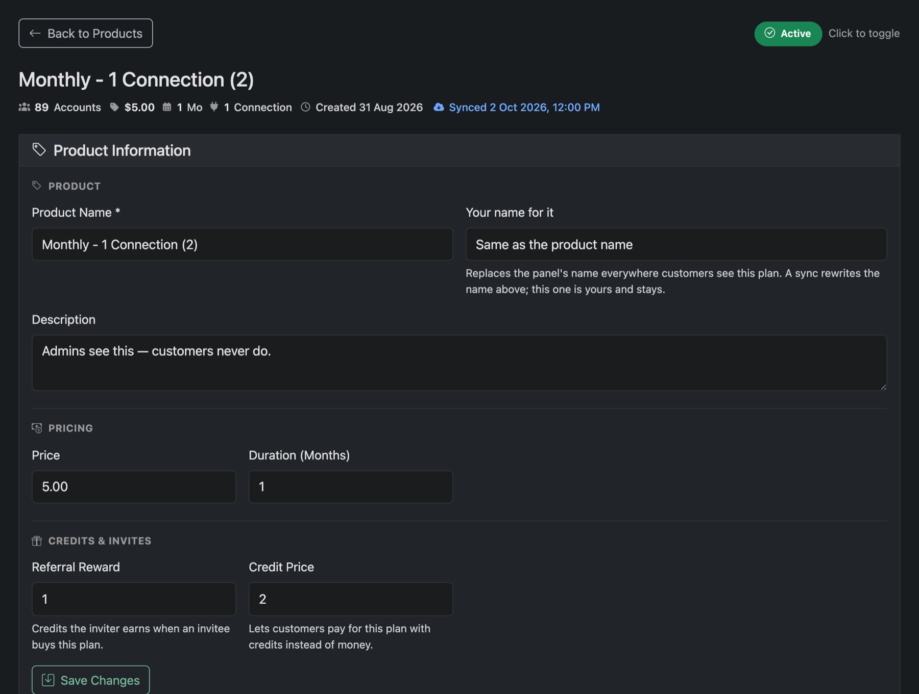The width and height of the screenshot is (919, 694).
Task: Click the '89 Accounts' text
Action: [68, 107]
